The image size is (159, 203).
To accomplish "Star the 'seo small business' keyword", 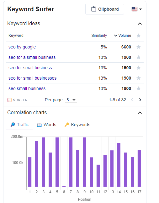I will click(139, 88).
